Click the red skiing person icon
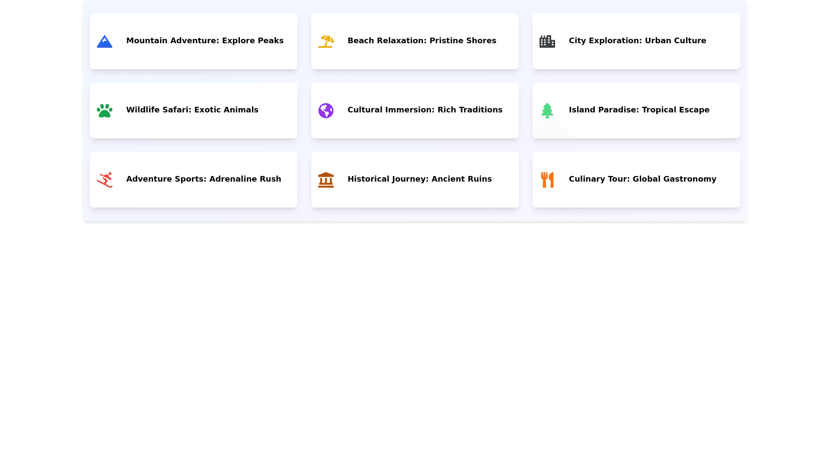 pos(105,180)
